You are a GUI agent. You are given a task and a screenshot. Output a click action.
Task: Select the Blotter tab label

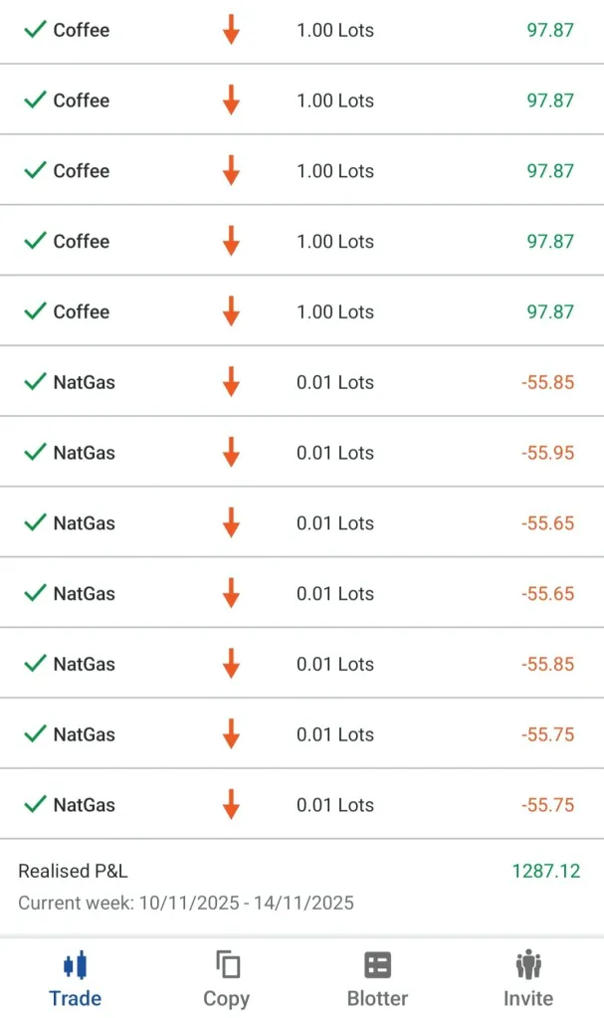(377, 998)
